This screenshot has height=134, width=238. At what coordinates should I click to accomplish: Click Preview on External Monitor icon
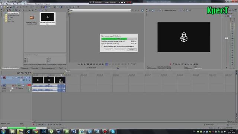point(153,10)
